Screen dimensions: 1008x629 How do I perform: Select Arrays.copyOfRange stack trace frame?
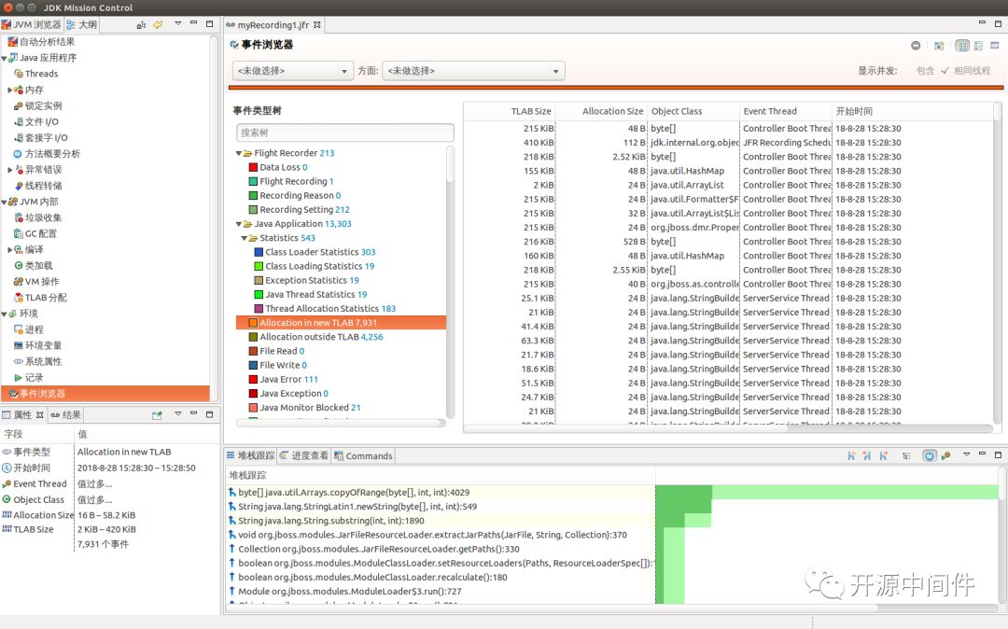click(x=354, y=492)
